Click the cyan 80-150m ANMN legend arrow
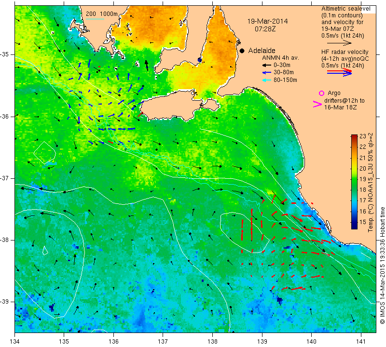 coord(267,80)
